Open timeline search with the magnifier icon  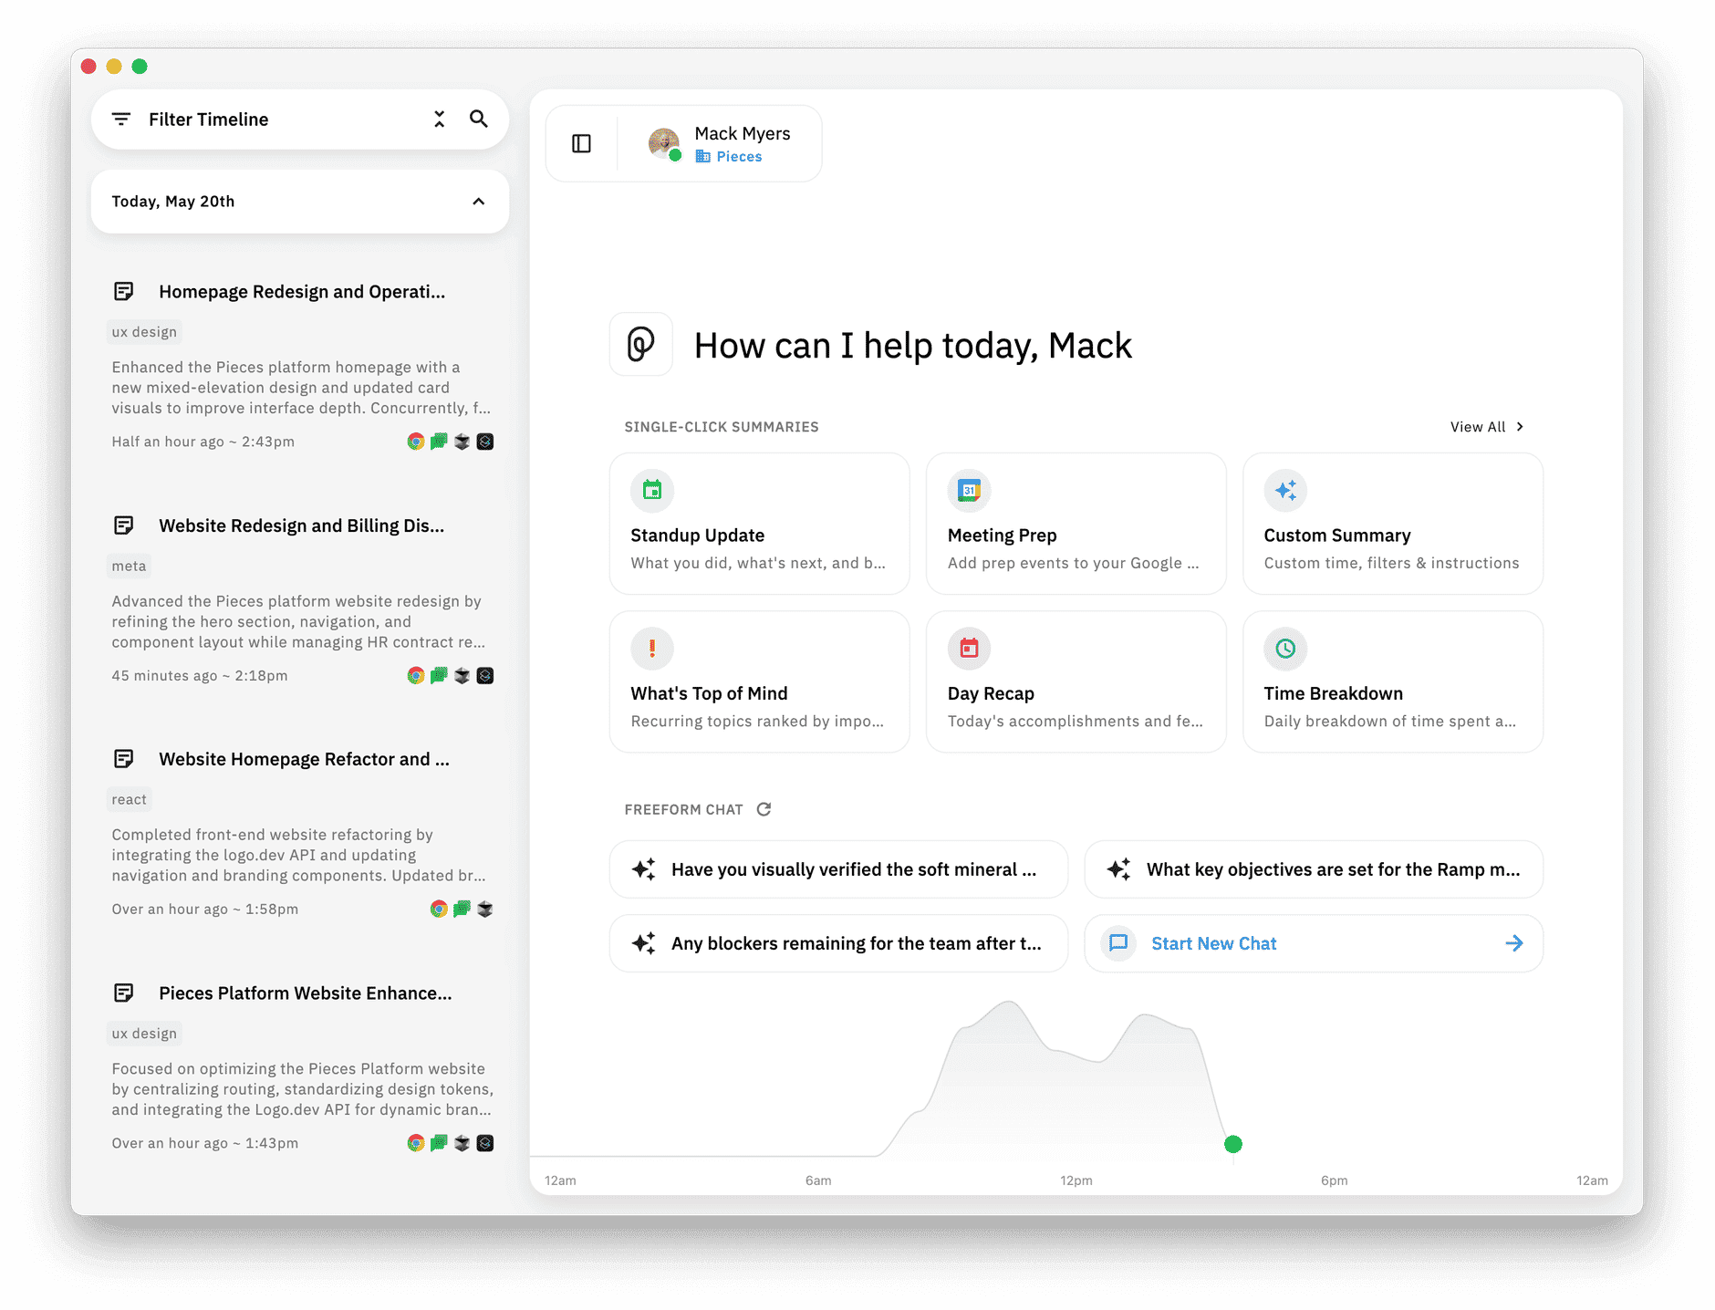(479, 119)
